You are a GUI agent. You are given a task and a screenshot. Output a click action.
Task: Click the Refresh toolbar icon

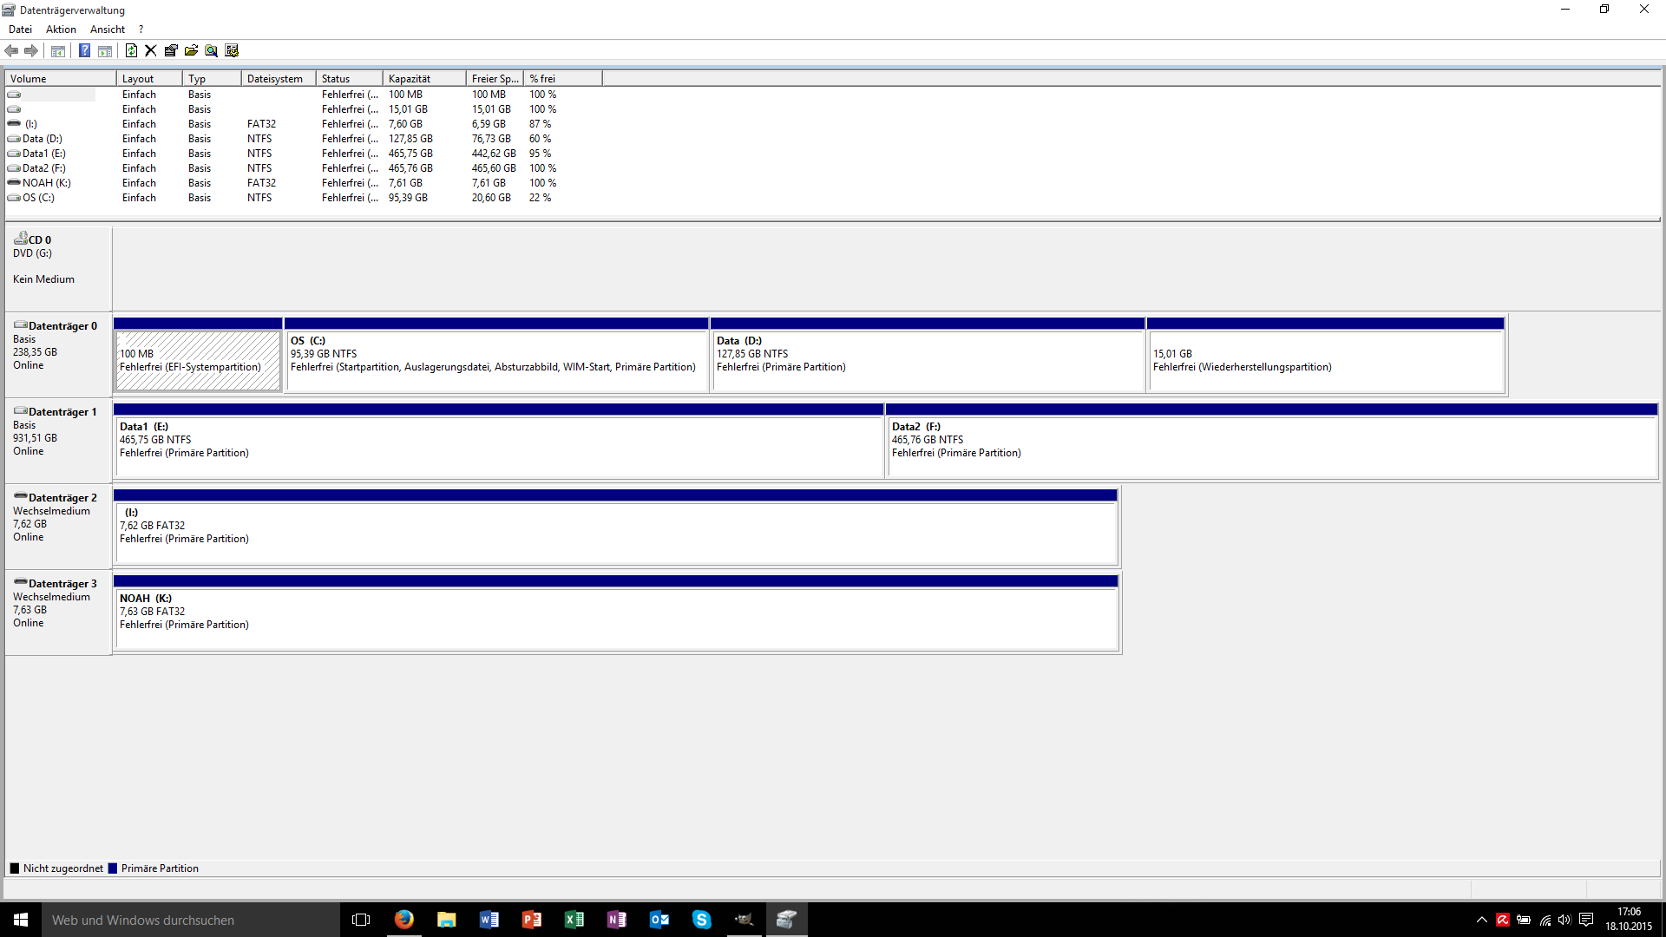(131, 50)
